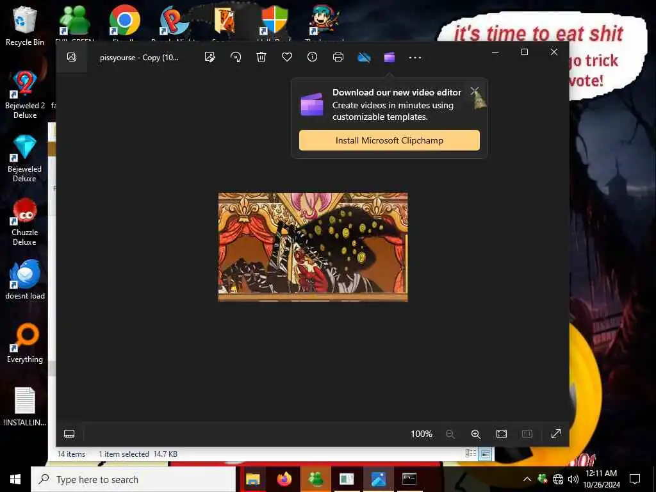Select the pixel character game desktop shortcut

pos(325,21)
